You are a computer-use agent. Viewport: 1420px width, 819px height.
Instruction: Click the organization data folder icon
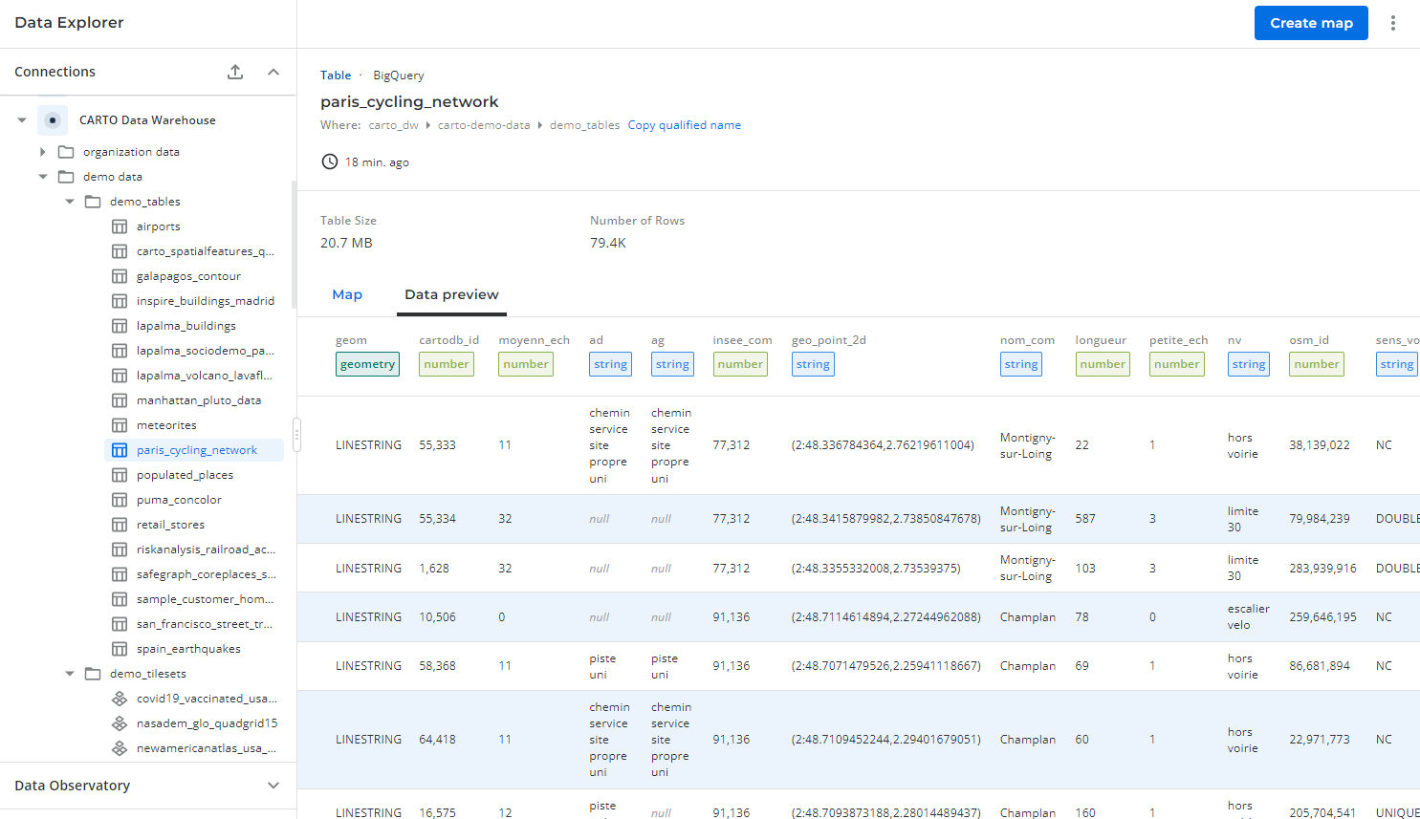pyautogui.click(x=66, y=152)
